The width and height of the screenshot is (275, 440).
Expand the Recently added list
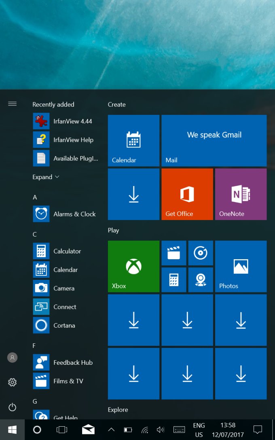pyautogui.click(x=46, y=177)
